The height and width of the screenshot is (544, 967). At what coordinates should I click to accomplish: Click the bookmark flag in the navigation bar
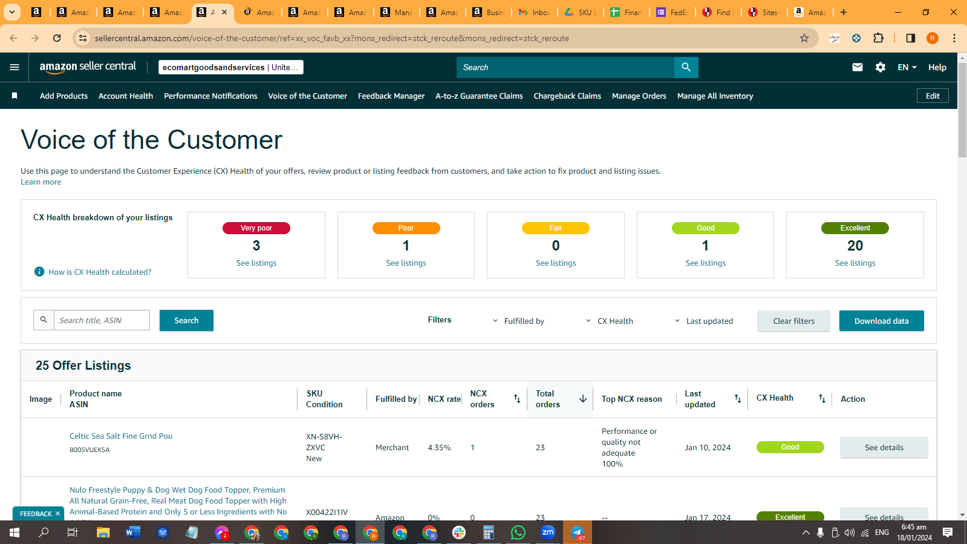tap(15, 96)
